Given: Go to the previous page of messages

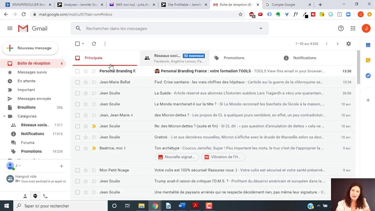Looking at the screenshot, I should 327,44.
